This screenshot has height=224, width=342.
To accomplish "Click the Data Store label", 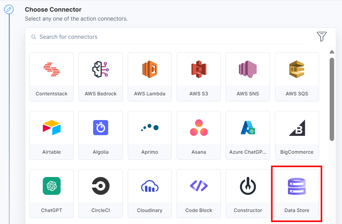I will 297,211.
